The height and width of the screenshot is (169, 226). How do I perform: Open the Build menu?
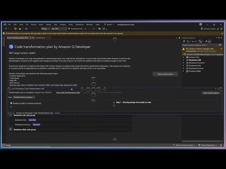(x=41, y=25)
